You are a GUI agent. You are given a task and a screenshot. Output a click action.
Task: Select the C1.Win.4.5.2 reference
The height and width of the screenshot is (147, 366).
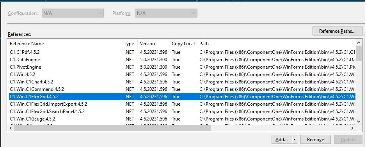[x=182, y=74]
